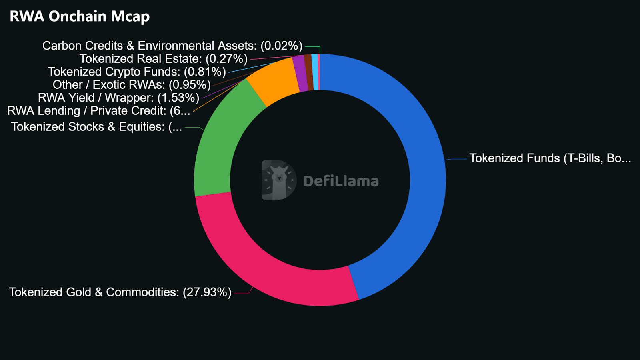Click the light blue Tokenized Crypto Funds slice
This screenshot has height=360, width=640.
click(315, 72)
